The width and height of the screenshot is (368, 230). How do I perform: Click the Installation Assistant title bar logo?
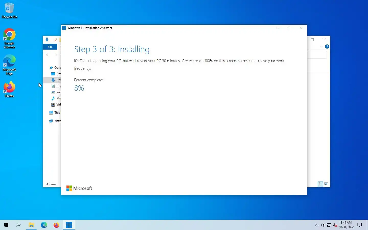click(x=64, y=28)
